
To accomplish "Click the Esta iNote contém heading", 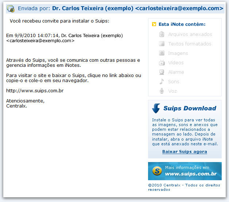I will tap(182, 24).
